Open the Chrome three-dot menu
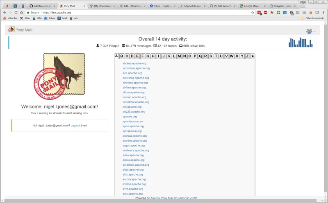This screenshot has width=328, height=203. pyautogui.click(x=323, y=13)
